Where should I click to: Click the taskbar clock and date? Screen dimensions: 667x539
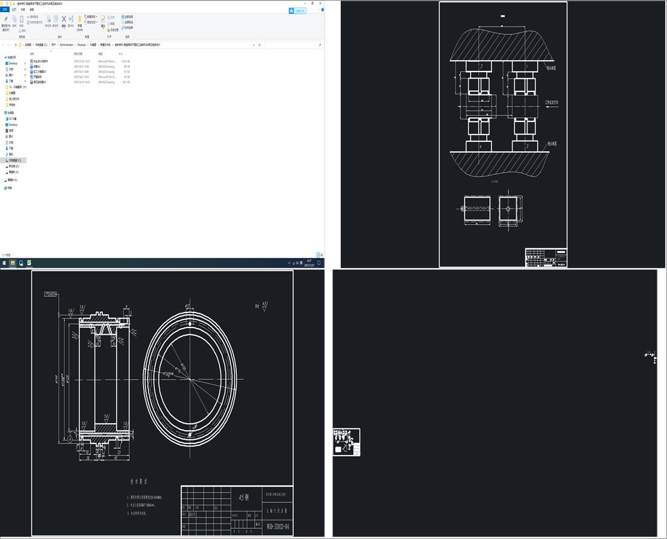(x=309, y=263)
